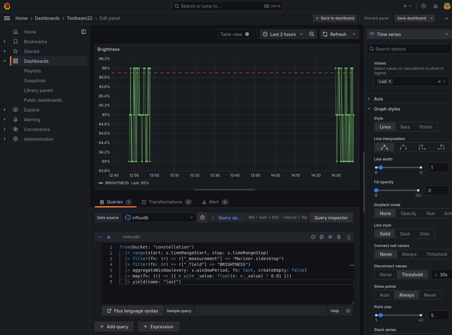
Task: Clear all legend values
Action: point(439,82)
